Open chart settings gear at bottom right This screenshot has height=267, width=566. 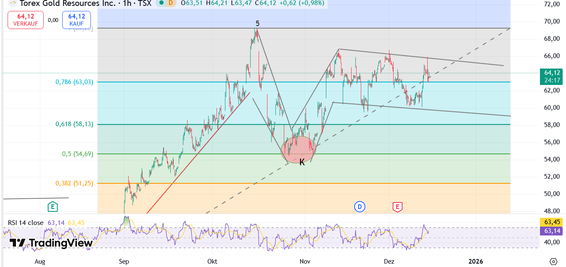coord(553,261)
